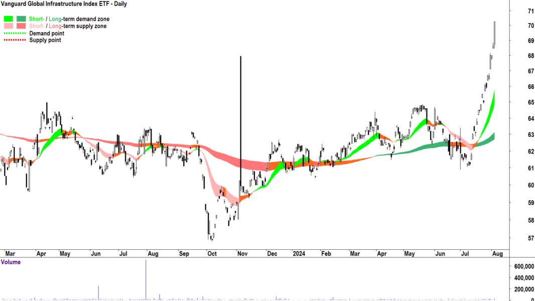This screenshot has height=301, width=535.
Task: Click the 400,000 volume axis label
Action: coord(524,278)
